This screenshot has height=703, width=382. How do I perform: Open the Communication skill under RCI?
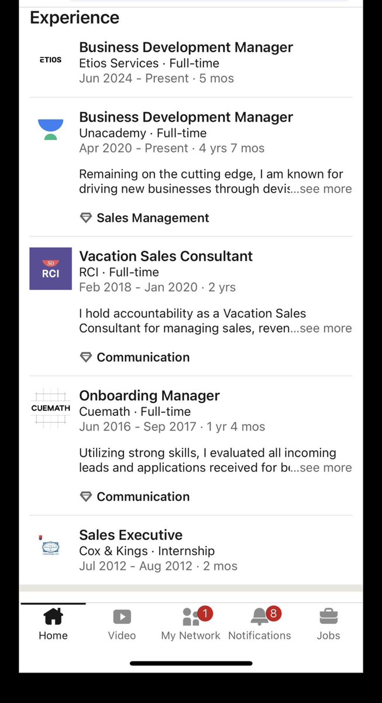(143, 357)
